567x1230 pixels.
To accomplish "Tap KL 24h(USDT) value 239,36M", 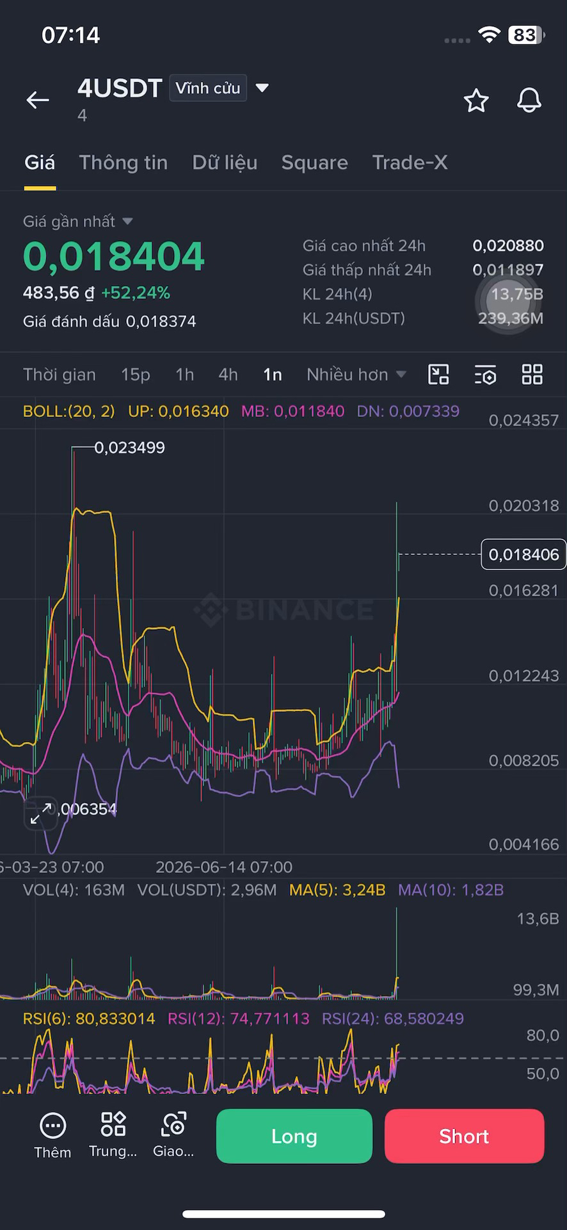I will click(511, 318).
